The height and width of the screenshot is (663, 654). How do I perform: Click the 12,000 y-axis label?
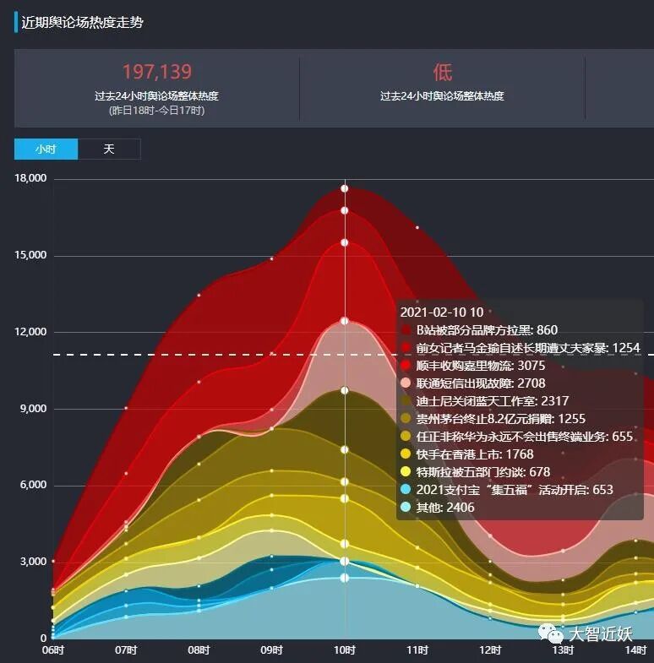tap(30, 331)
